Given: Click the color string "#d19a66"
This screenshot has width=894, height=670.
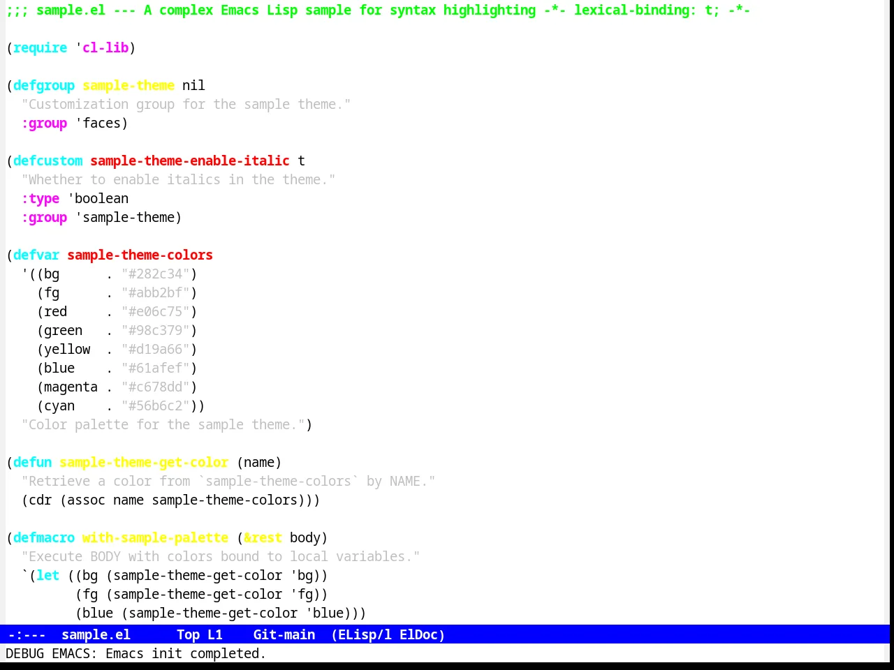Looking at the screenshot, I should point(156,349).
